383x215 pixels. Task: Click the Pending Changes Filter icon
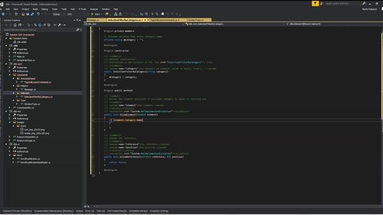click(x=29, y=25)
